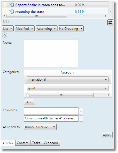This screenshot has height=153, width=118.
Task: Open the 'No Grouping' dropdown
Action: pyautogui.click(x=71, y=28)
